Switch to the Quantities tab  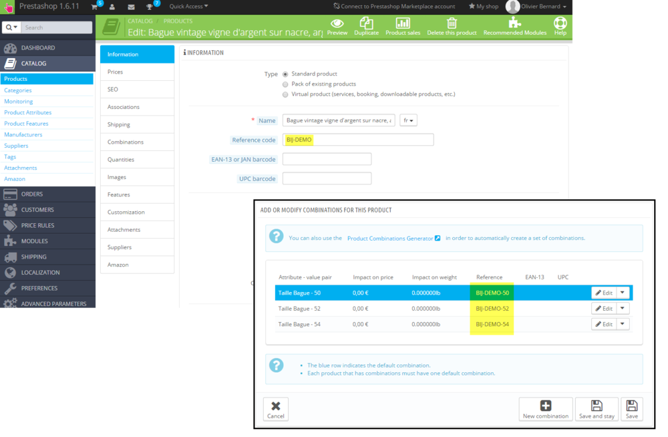137,160
